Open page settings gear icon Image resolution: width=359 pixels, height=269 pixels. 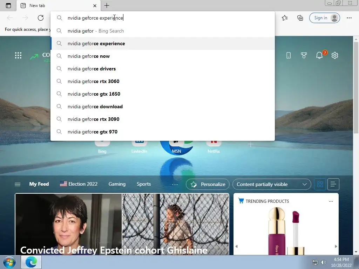335,55
